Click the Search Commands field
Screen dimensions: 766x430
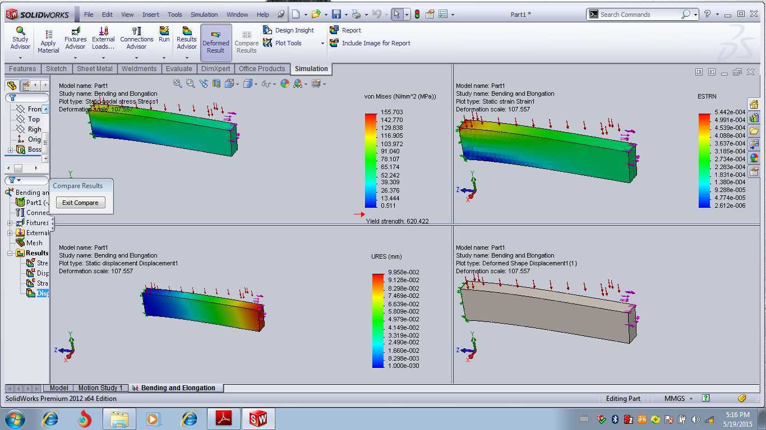click(x=639, y=15)
